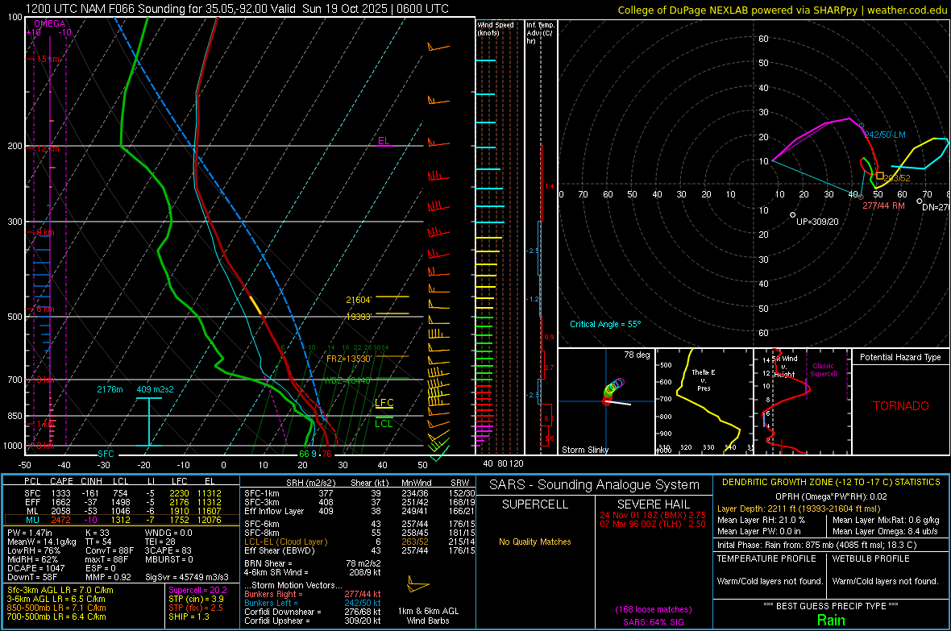Click the yellow LFC label on the skew-T
951x631 pixels.
click(x=384, y=403)
